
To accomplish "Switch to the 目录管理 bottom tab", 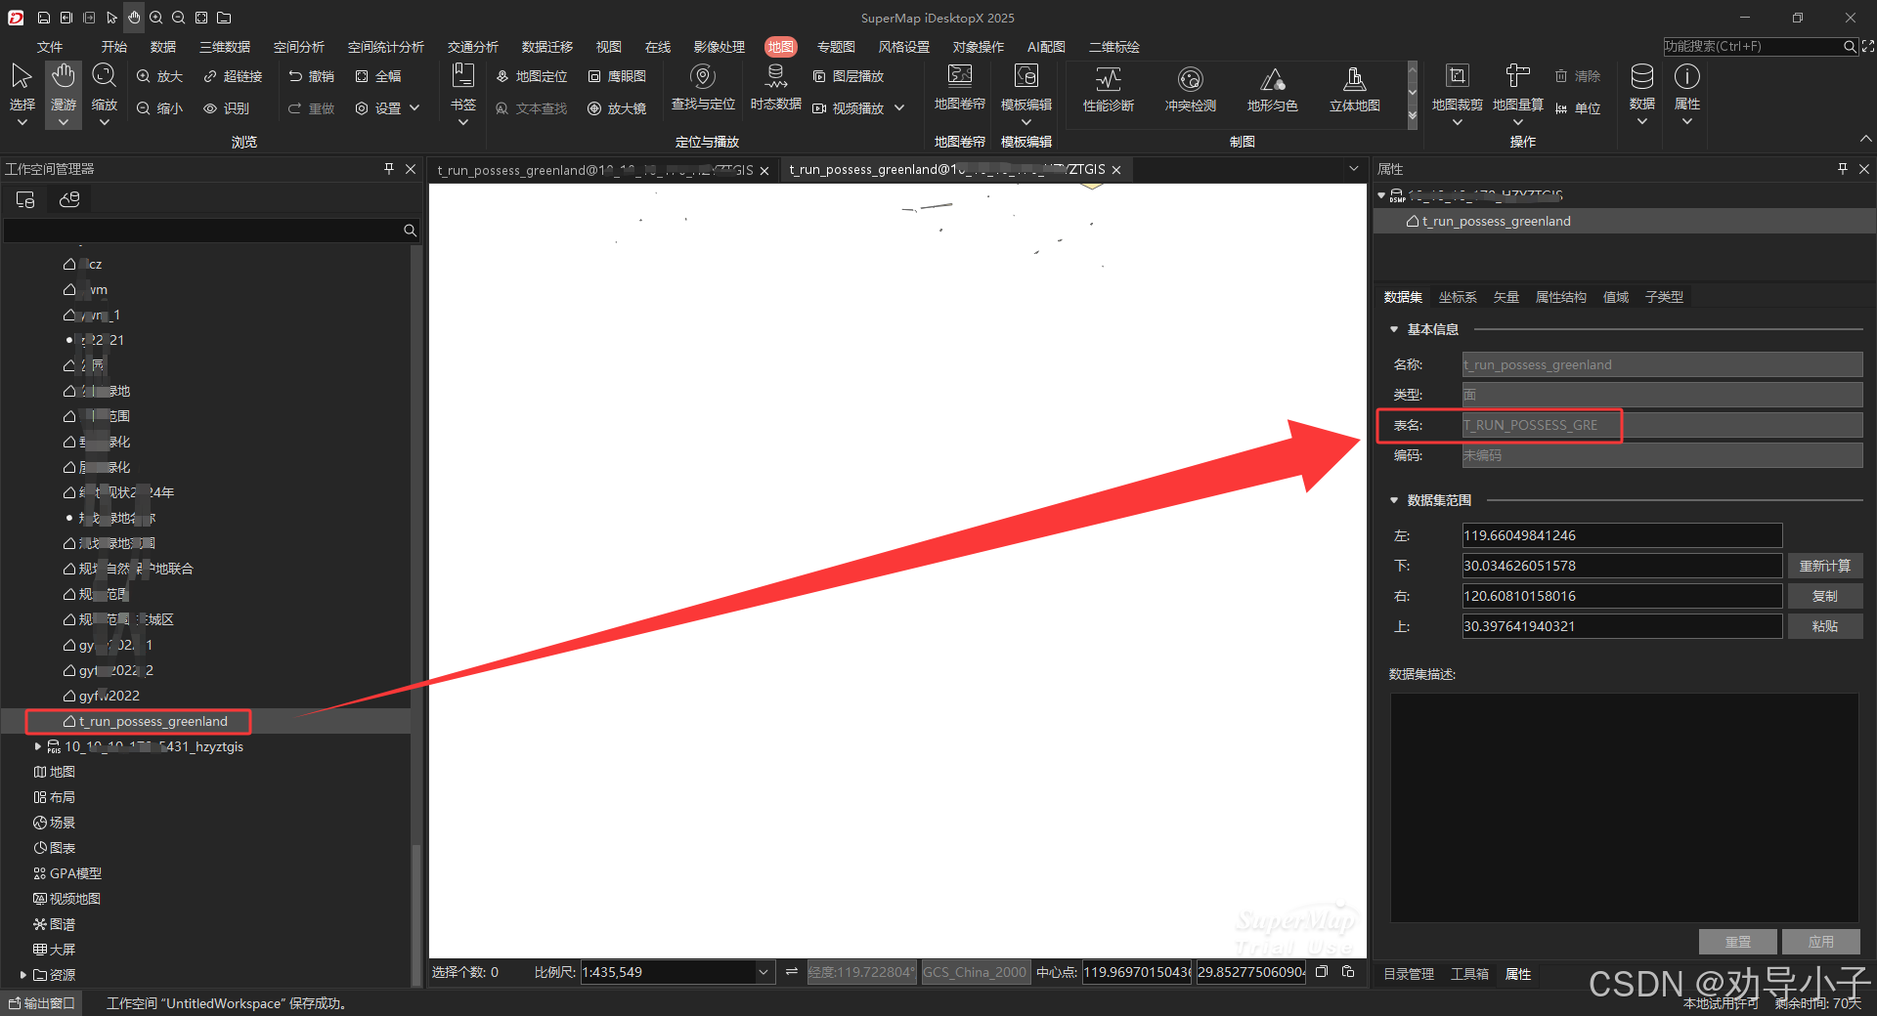I will 1409,974.
